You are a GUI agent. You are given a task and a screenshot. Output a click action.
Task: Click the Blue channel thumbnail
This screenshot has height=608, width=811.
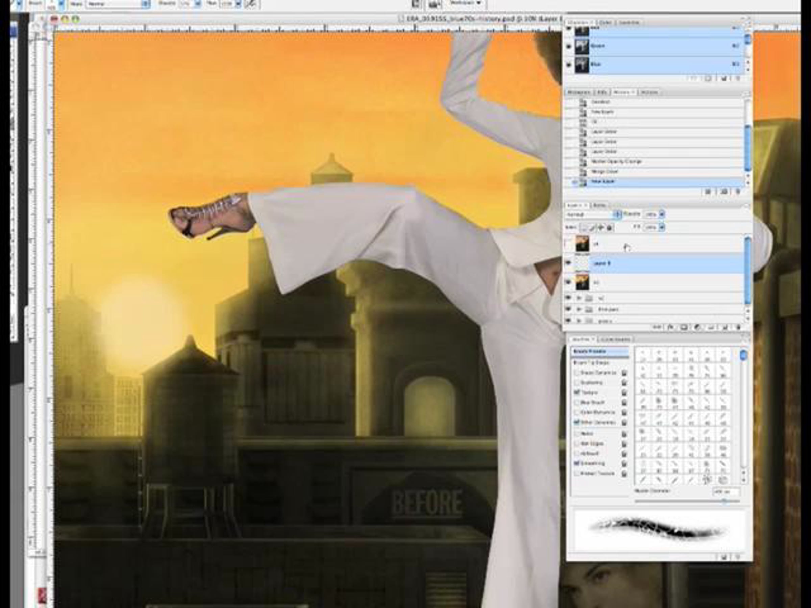[x=582, y=65]
